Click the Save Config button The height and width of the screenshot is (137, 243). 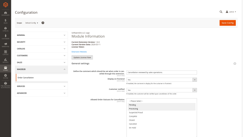click(227, 23)
